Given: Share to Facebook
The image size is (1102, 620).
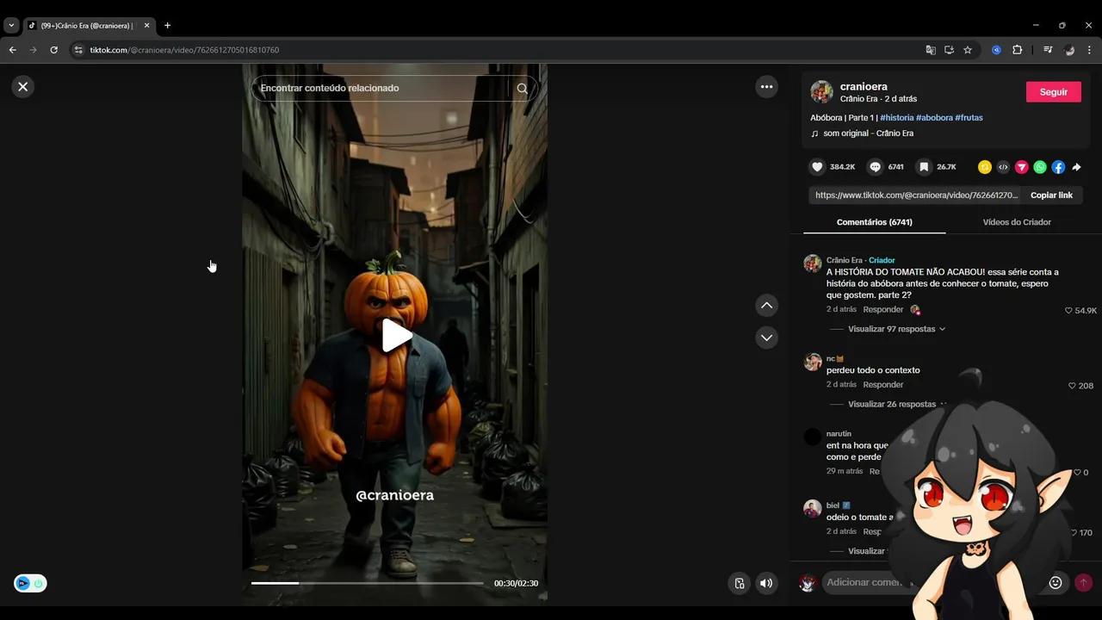Looking at the screenshot, I should coord(1058,167).
